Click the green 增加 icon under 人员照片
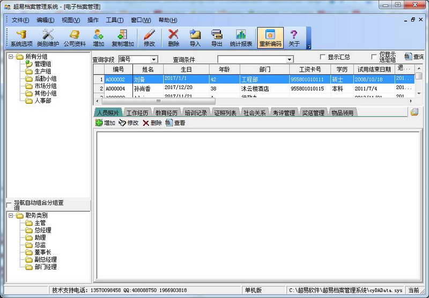Viewport: 429px width, 298px height. (x=105, y=123)
